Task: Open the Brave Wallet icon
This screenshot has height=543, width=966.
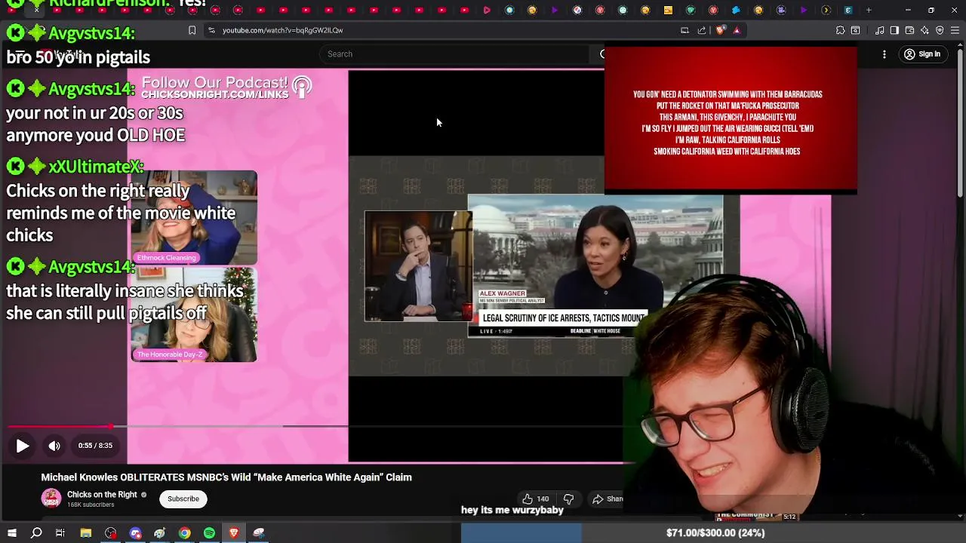Action: pos(909,30)
